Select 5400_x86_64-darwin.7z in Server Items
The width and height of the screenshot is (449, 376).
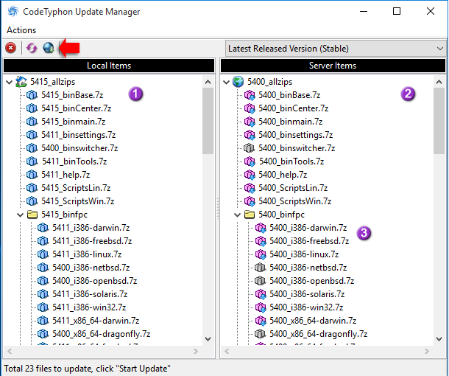click(313, 321)
